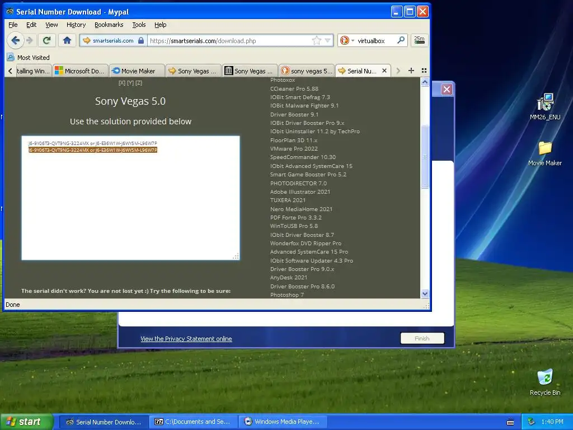This screenshot has width=573, height=430.
Task: Click the [X] link above title
Action: point(122,83)
